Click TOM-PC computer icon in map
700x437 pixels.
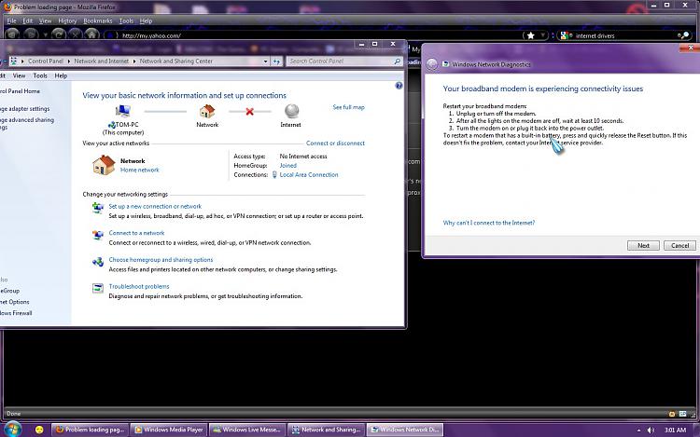coord(122,111)
